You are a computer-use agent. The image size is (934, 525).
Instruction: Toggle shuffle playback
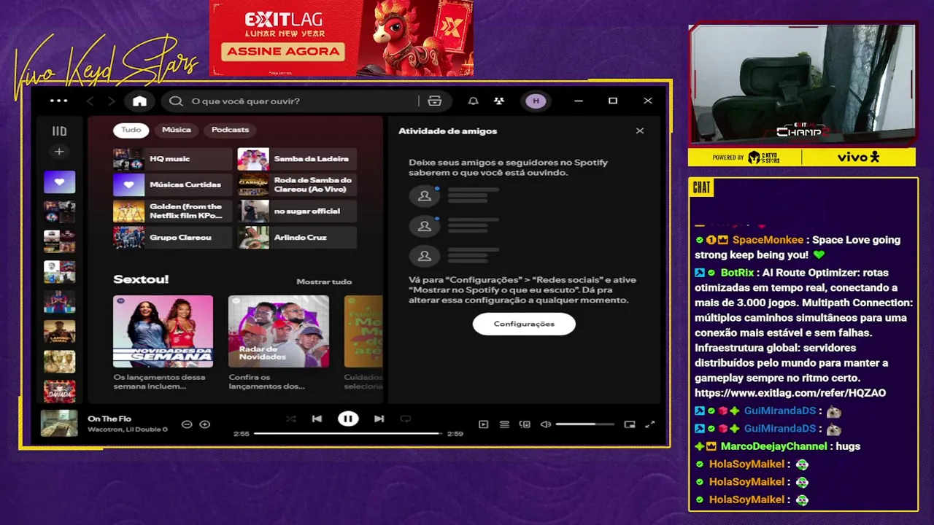(291, 419)
